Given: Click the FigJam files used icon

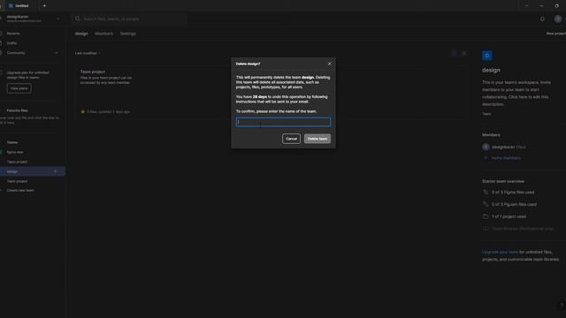Looking at the screenshot, I should (486, 204).
